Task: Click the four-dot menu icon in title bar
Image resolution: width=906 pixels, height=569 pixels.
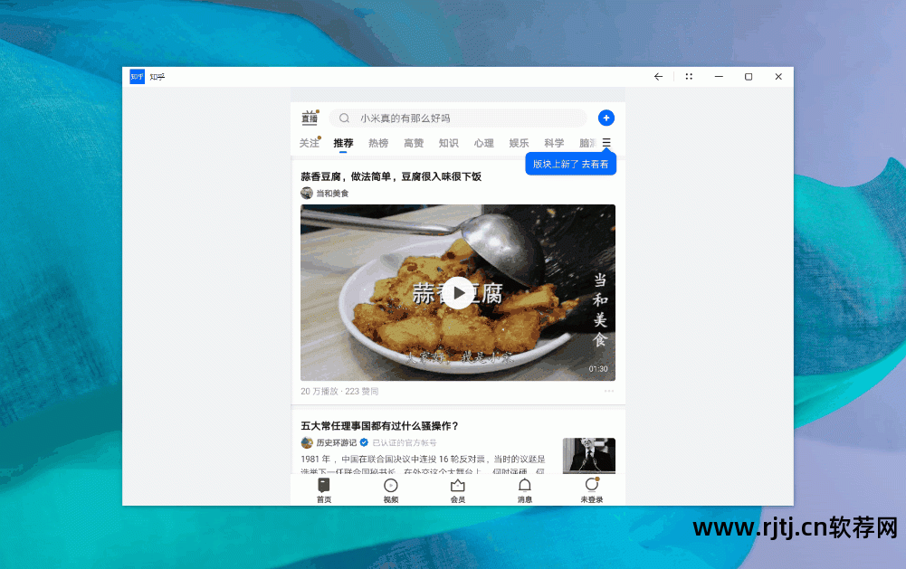Action: [689, 76]
